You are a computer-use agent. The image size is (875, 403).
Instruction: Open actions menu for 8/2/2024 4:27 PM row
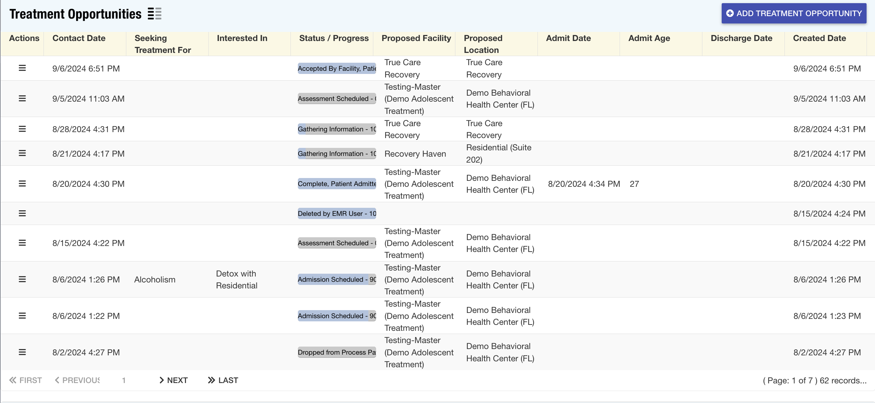click(x=22, y=352)
